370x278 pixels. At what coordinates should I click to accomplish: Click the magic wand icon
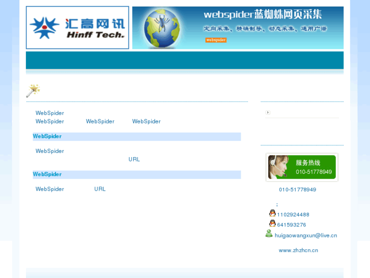click(x=33, y=91)
